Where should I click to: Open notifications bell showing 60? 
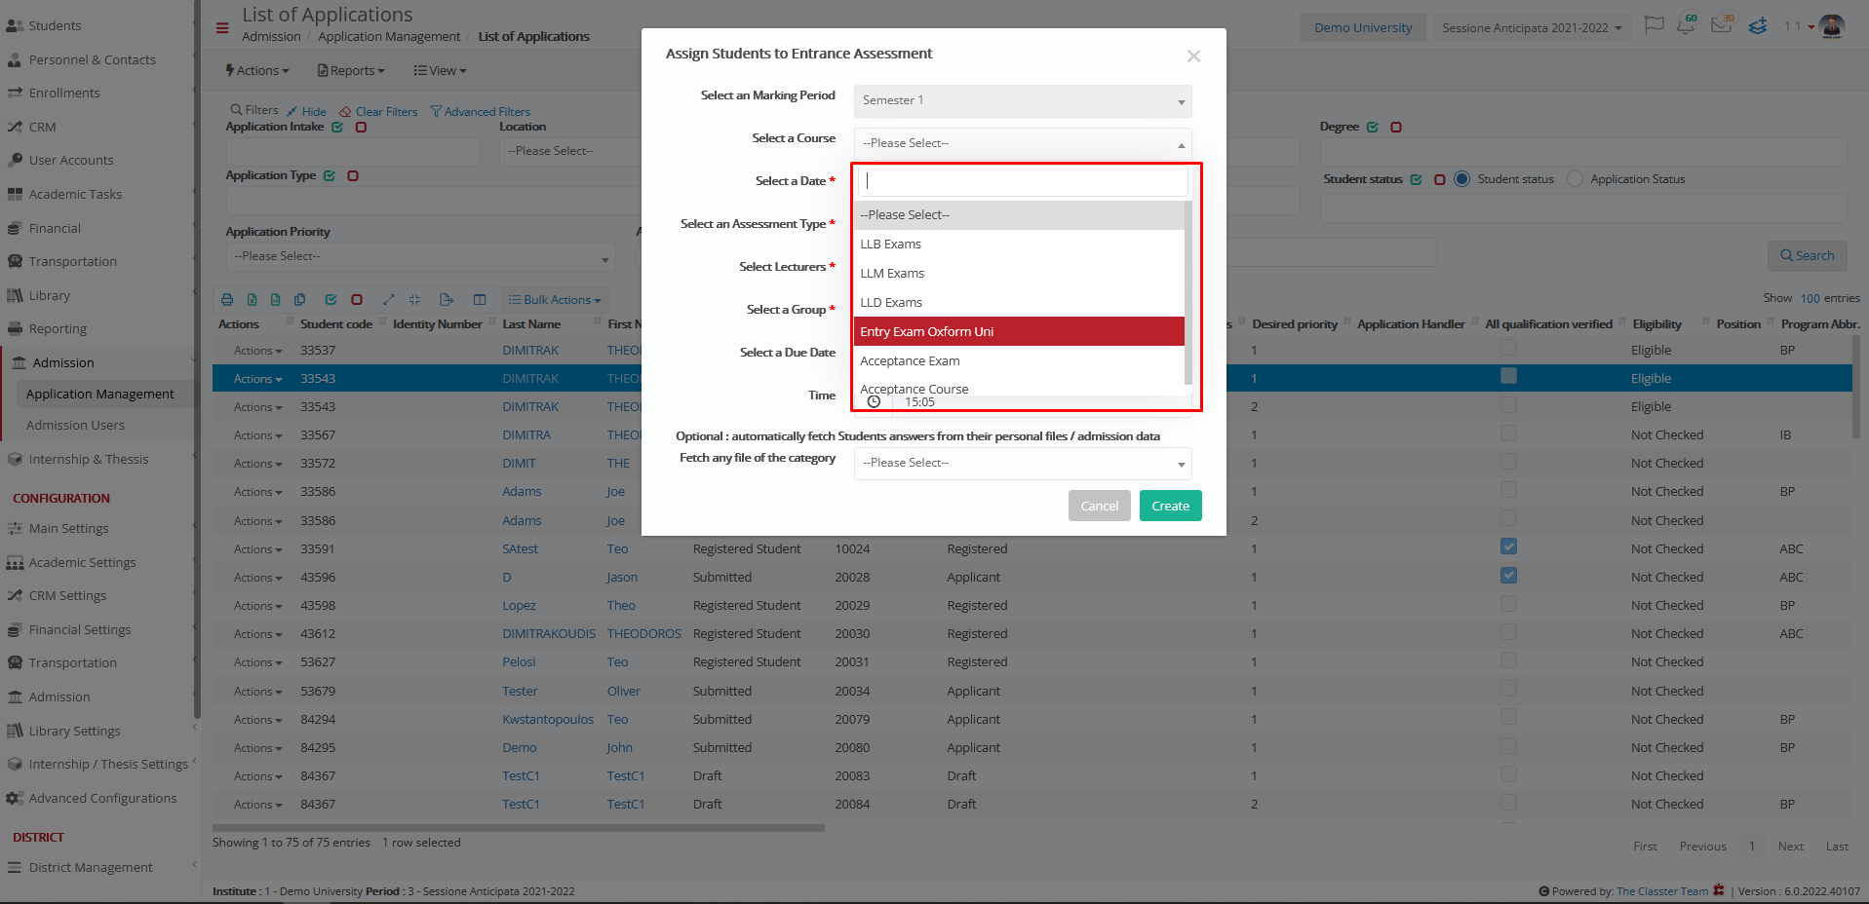[1686, 25]
